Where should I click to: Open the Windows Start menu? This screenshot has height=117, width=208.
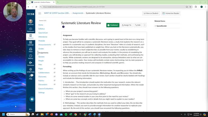pos(4,114)
